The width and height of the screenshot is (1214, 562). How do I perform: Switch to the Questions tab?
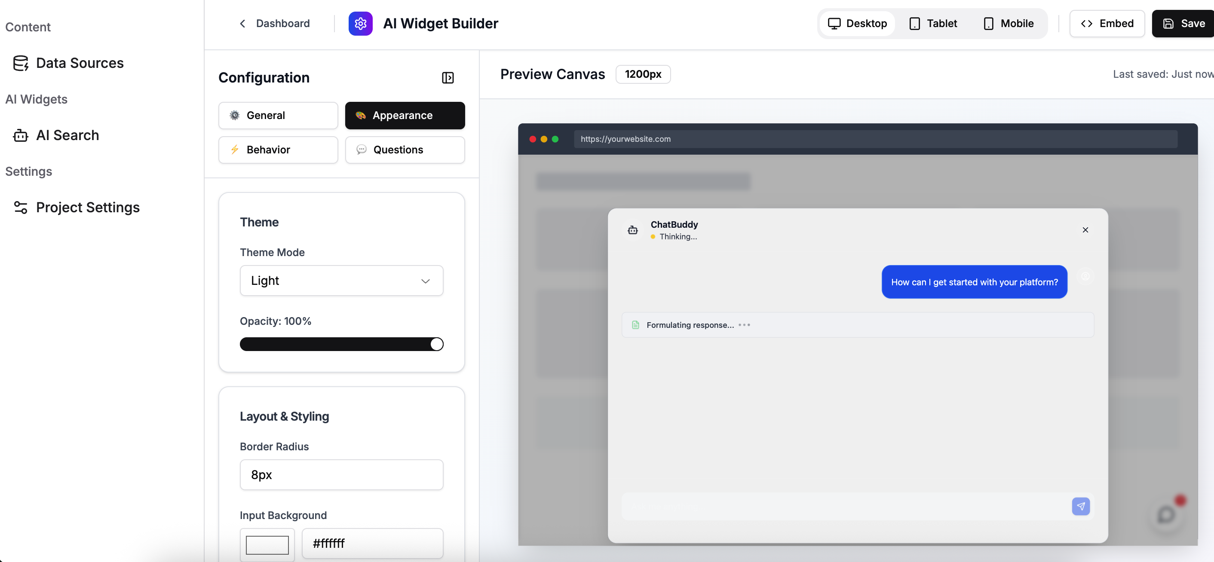point(405,150)
